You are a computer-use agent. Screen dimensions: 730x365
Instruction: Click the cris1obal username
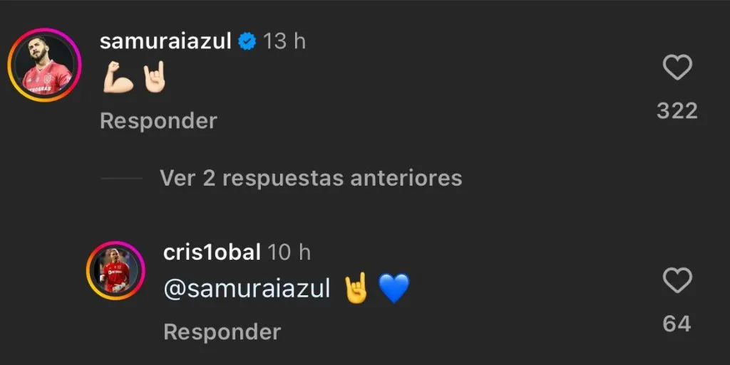pos(212,253)
